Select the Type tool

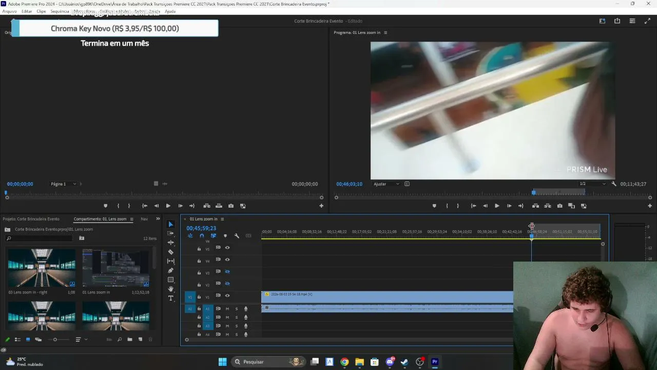(x=171, y=298)
